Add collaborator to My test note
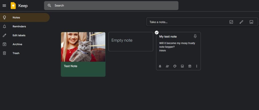The width and height of the screenshot is (259, 110). pos(167,66)
